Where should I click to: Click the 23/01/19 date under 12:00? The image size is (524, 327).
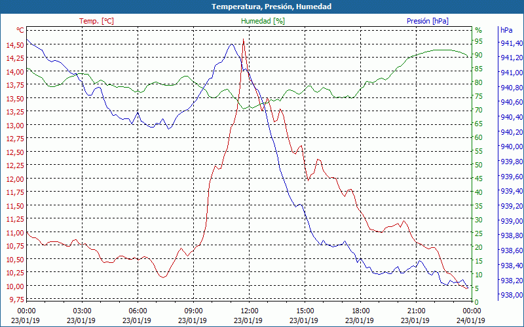(248, 320)
